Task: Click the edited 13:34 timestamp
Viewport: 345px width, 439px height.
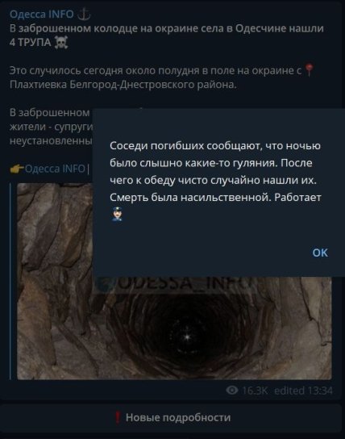Action: [303, 391]
